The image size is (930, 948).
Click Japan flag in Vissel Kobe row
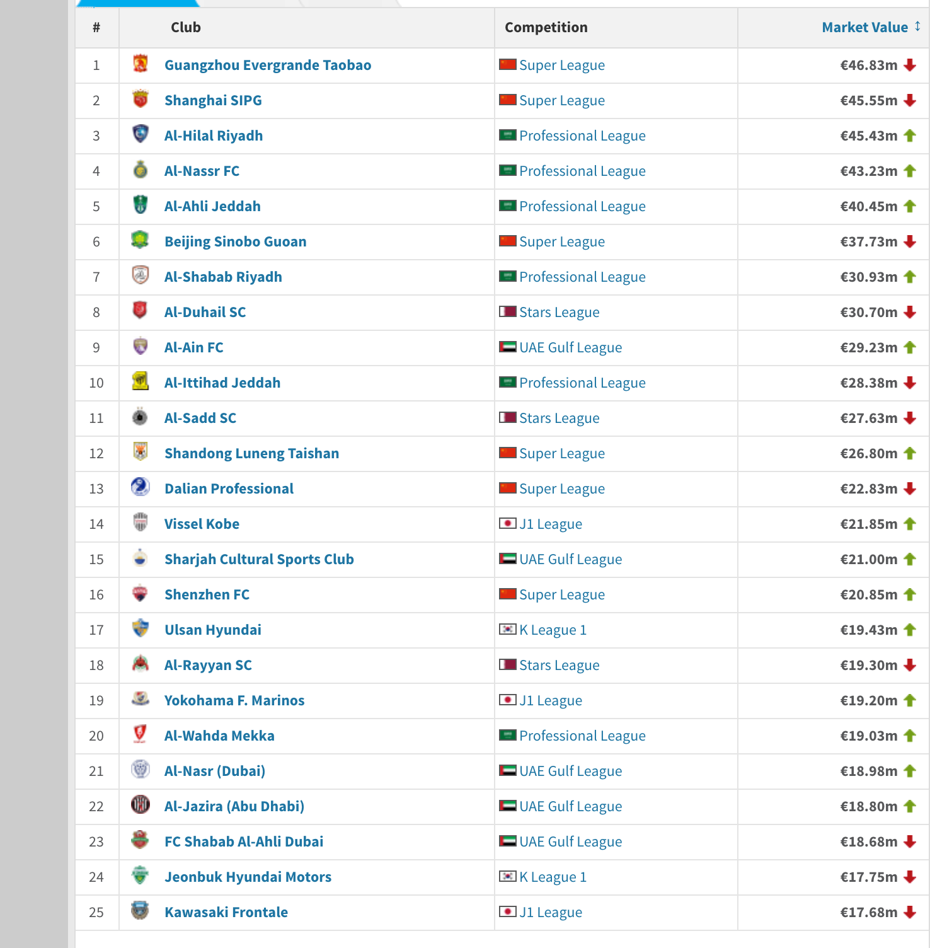(x=508, y=523)
